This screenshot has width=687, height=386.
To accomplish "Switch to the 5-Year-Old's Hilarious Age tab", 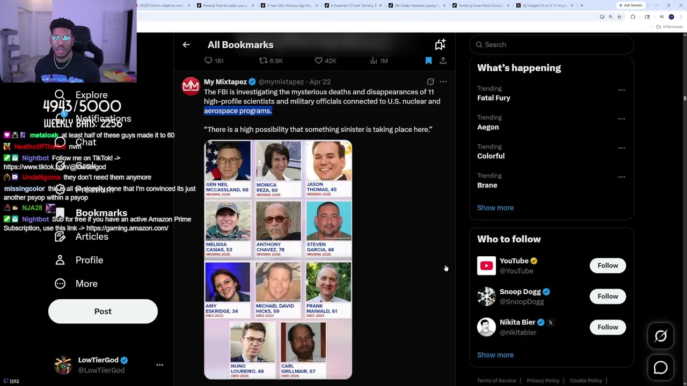I will tap(289, 5).
